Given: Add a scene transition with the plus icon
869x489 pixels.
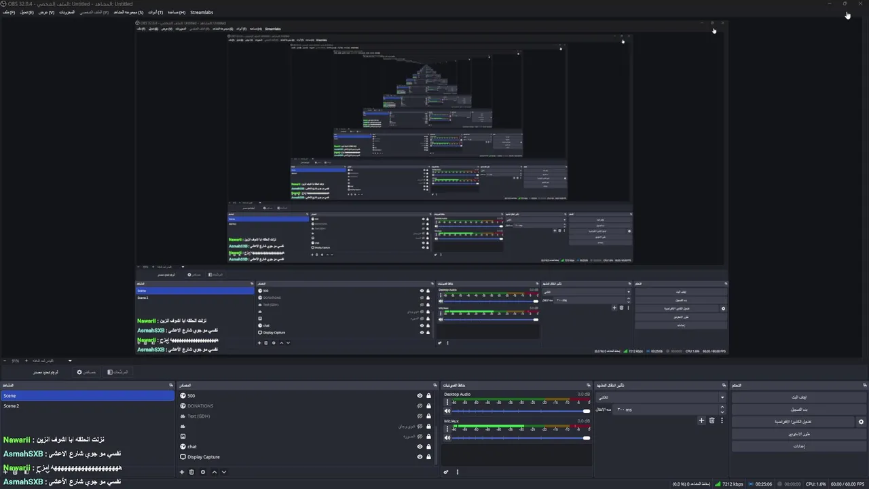Looking at the screenshot, I should coord(702,420).
